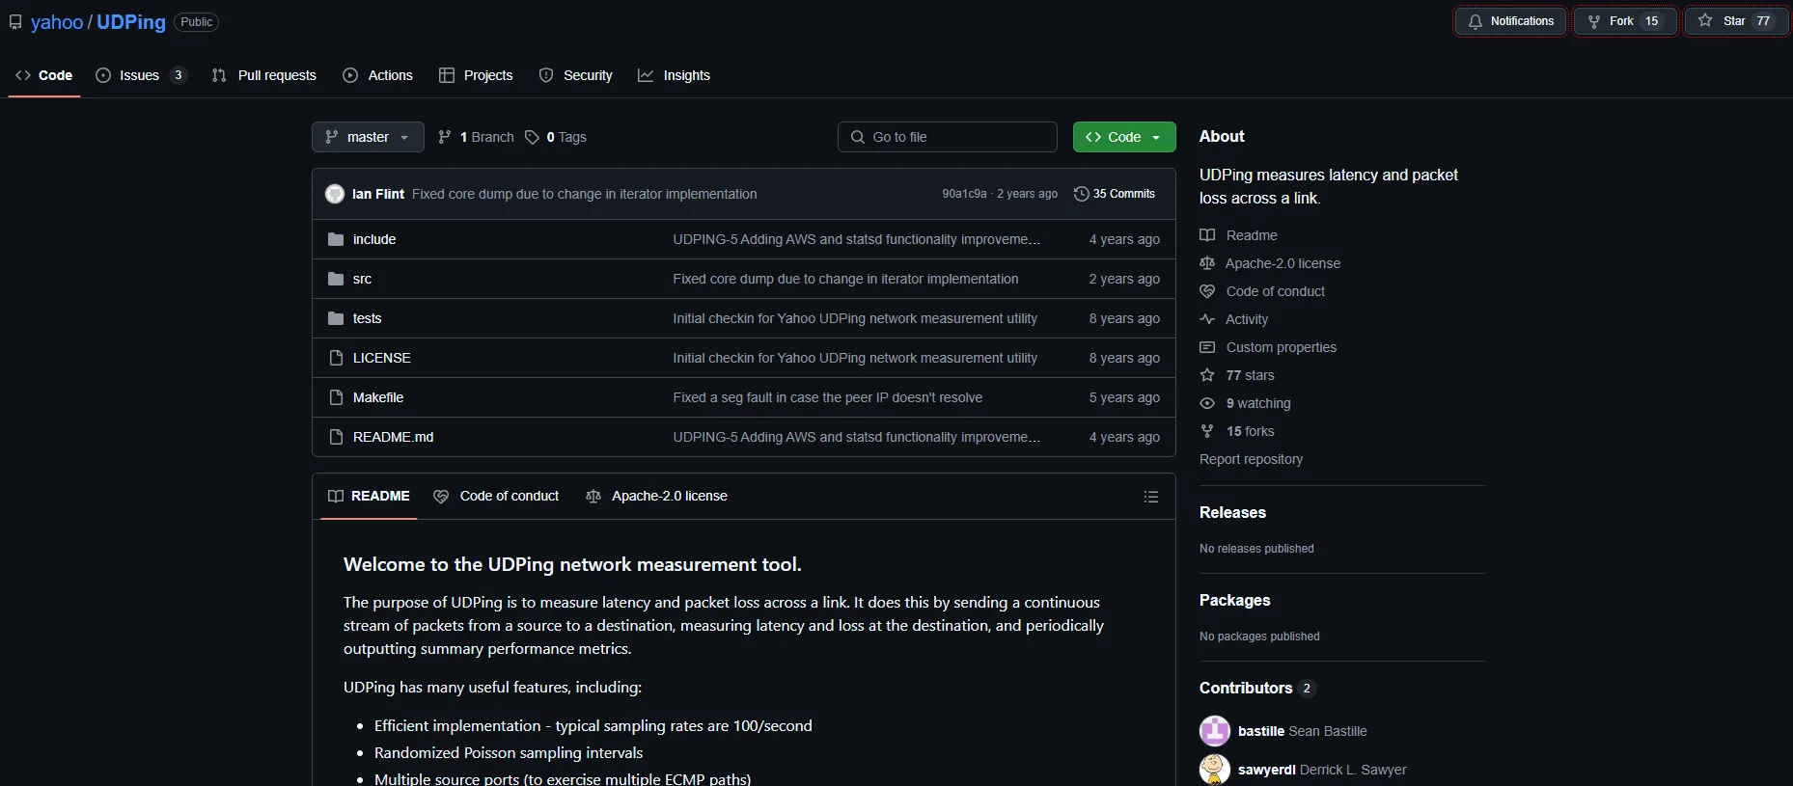
Task: Click the Custom properties note icon
Action: pos(1207,347)
